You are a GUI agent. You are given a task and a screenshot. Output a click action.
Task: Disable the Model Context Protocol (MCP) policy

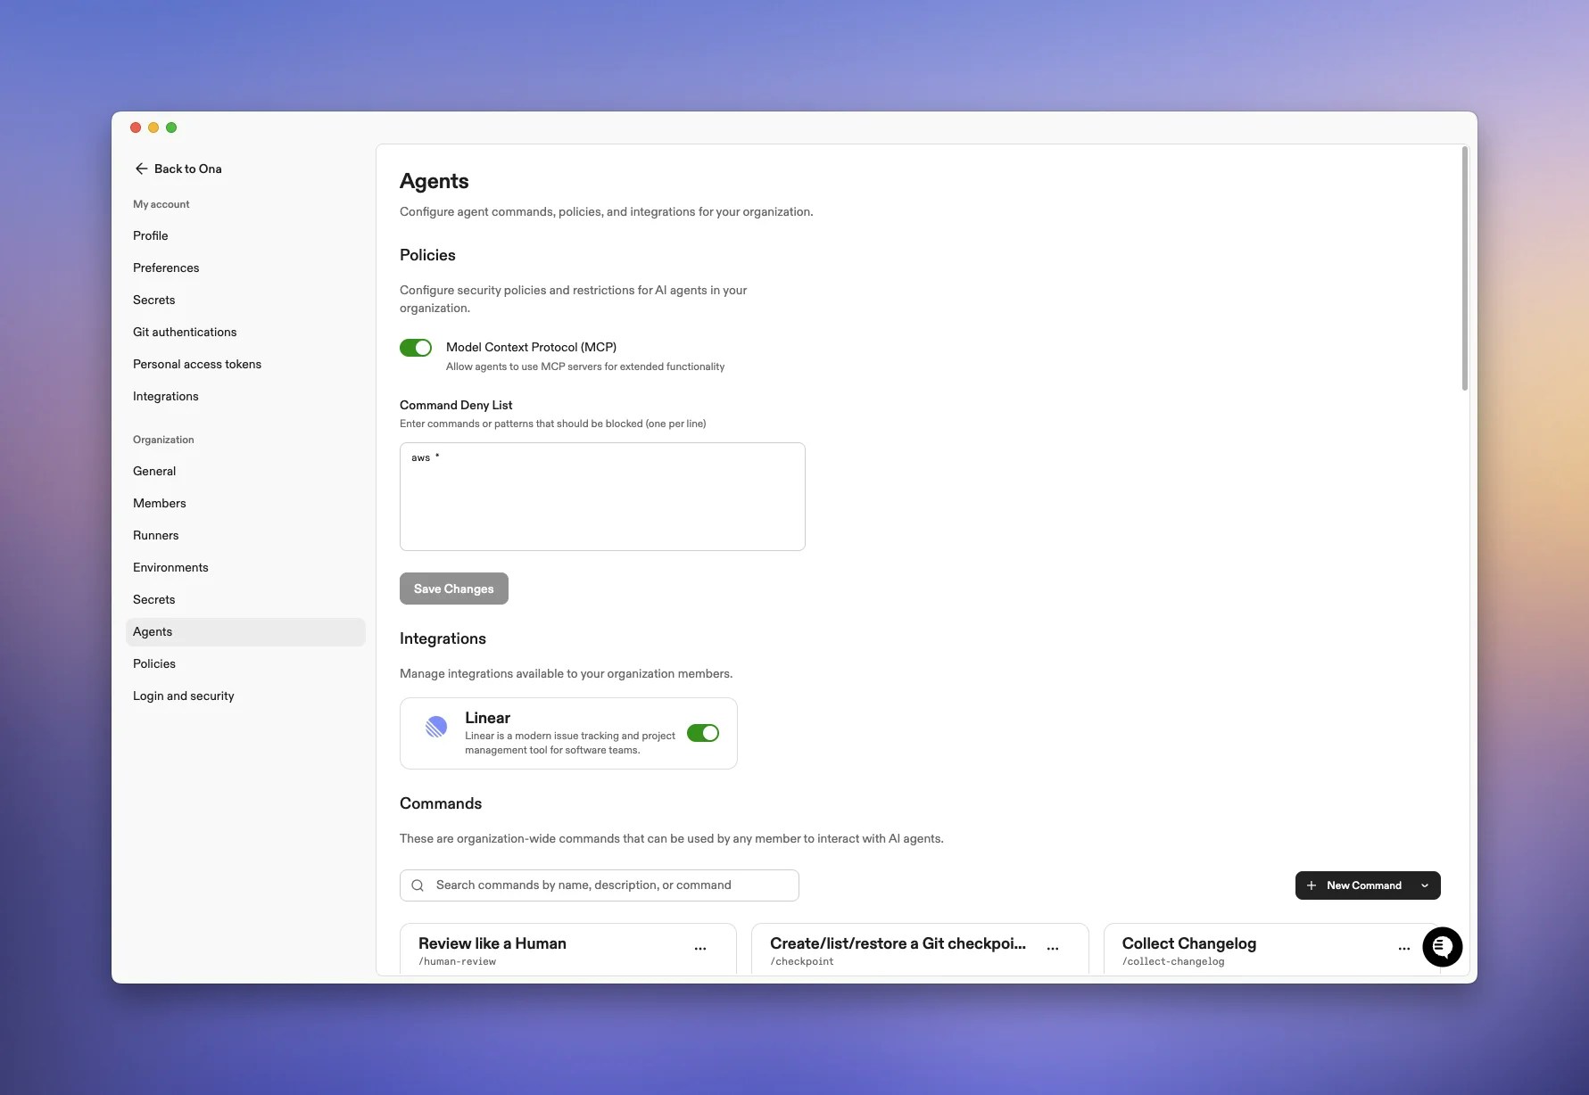coord(416,348)
